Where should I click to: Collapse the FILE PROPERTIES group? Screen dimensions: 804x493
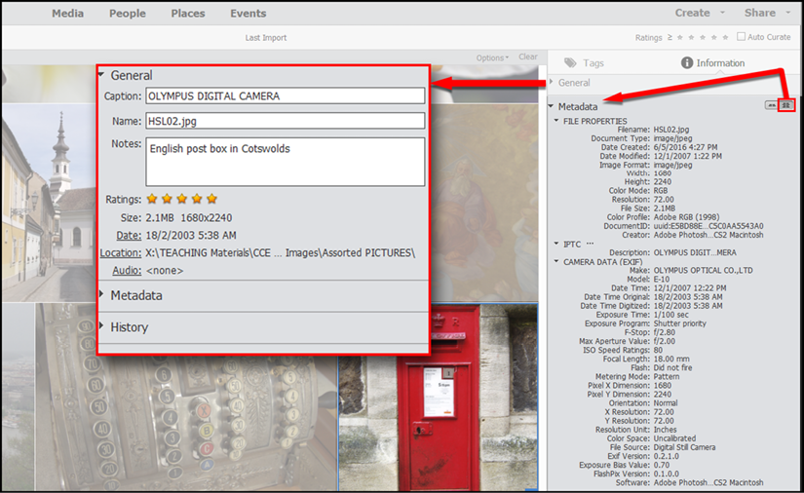[x=556, y=121]
